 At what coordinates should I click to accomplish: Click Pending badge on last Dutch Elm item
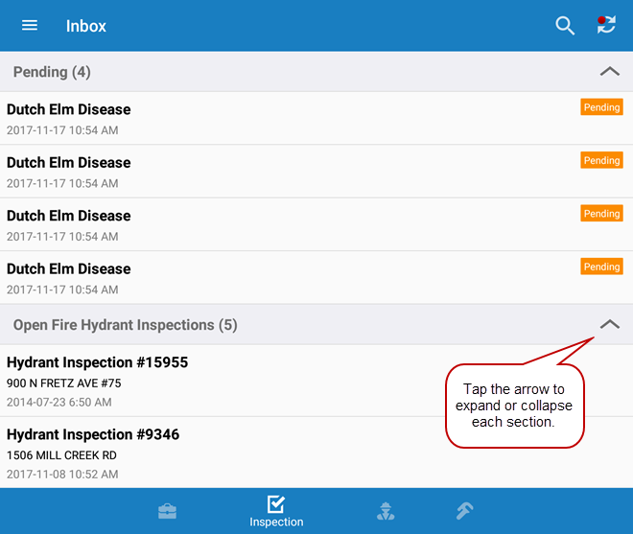pyautogui.click(x=601, y=267)
